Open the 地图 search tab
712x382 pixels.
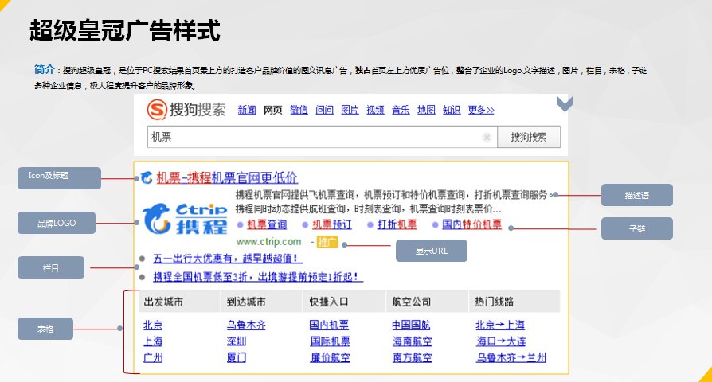click(426, 110)
